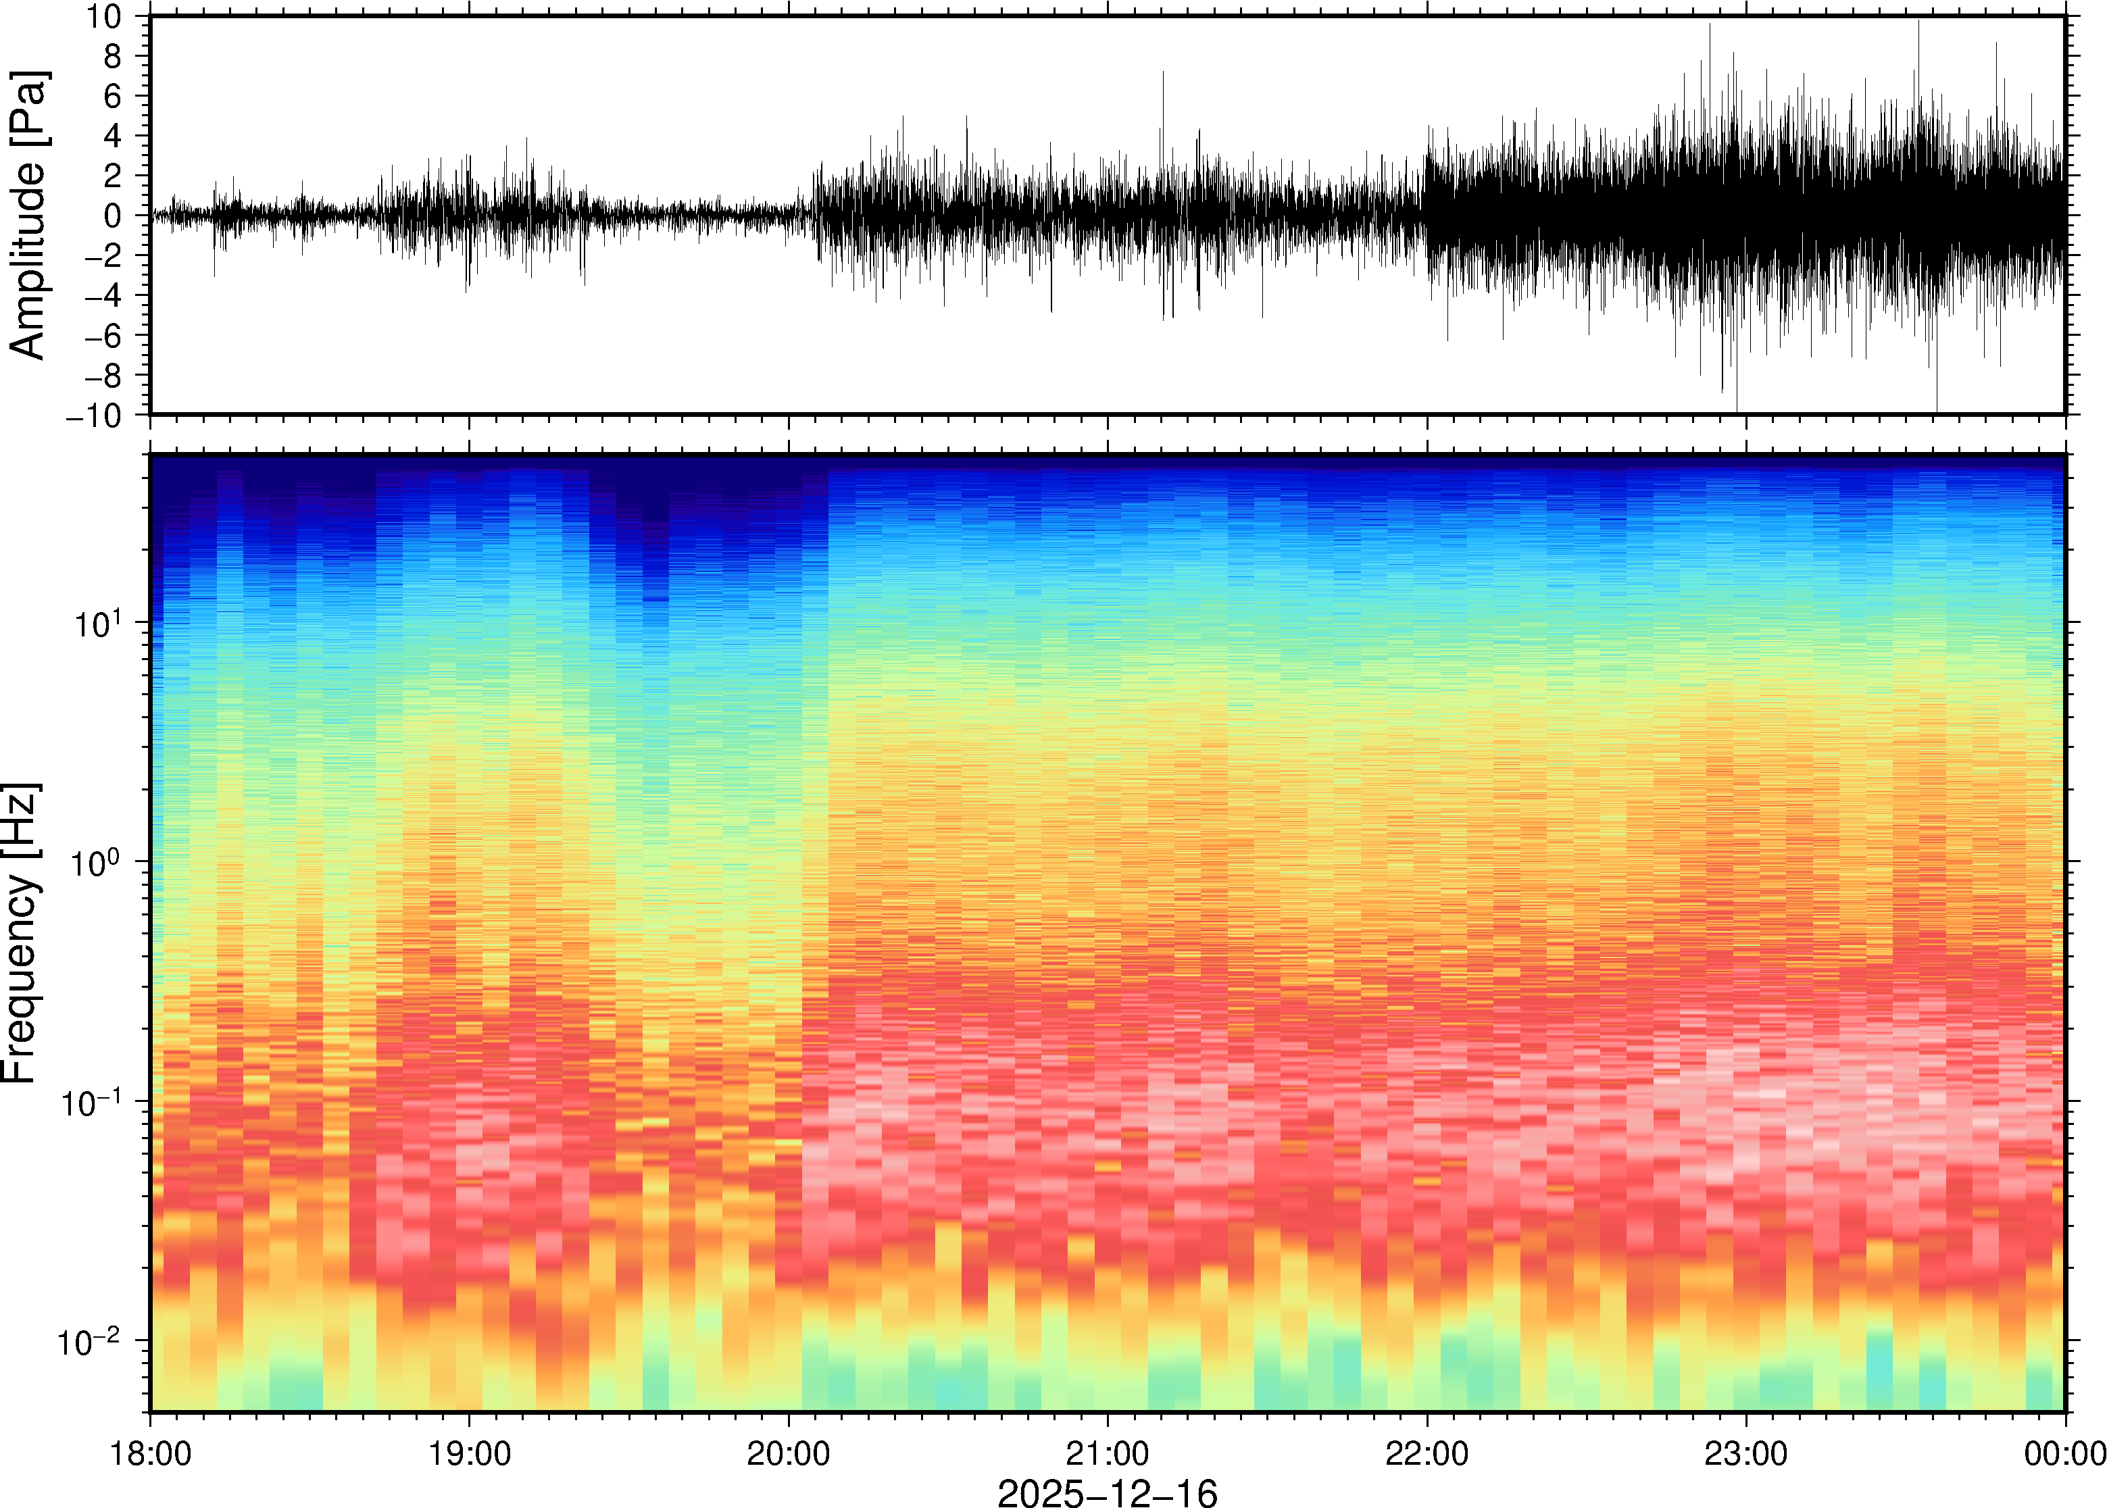The width and height of the screenshot is (2107, 1508).
Task: Click the -8 amplitude tick label
Action: click(102, 376)
